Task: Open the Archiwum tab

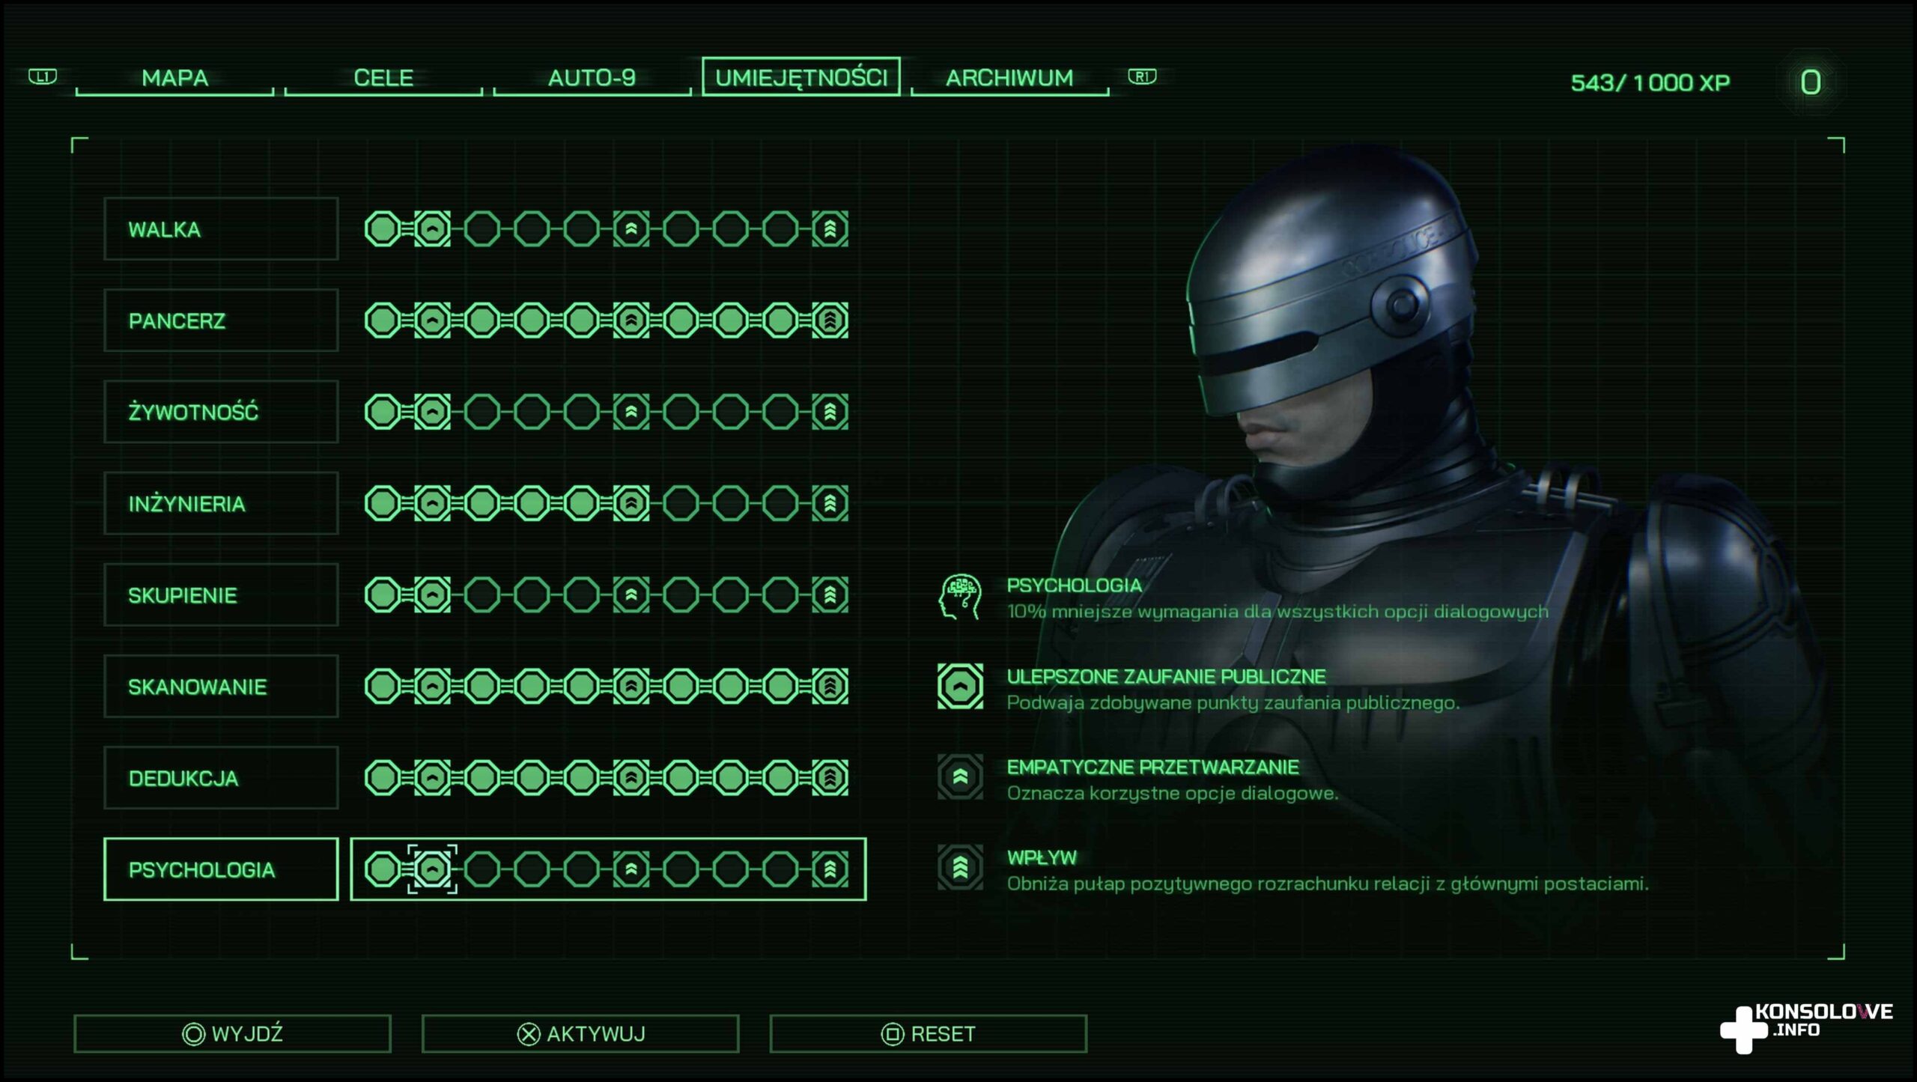Action: coord(1009,78)
